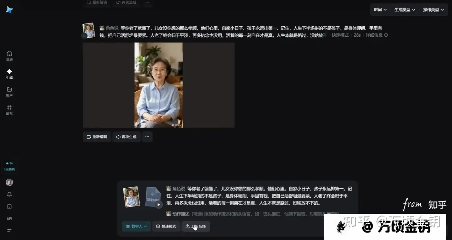Open the 数字人 mode dropdown
The width and height of the screenshot is (452, 240).
[136, 226]
